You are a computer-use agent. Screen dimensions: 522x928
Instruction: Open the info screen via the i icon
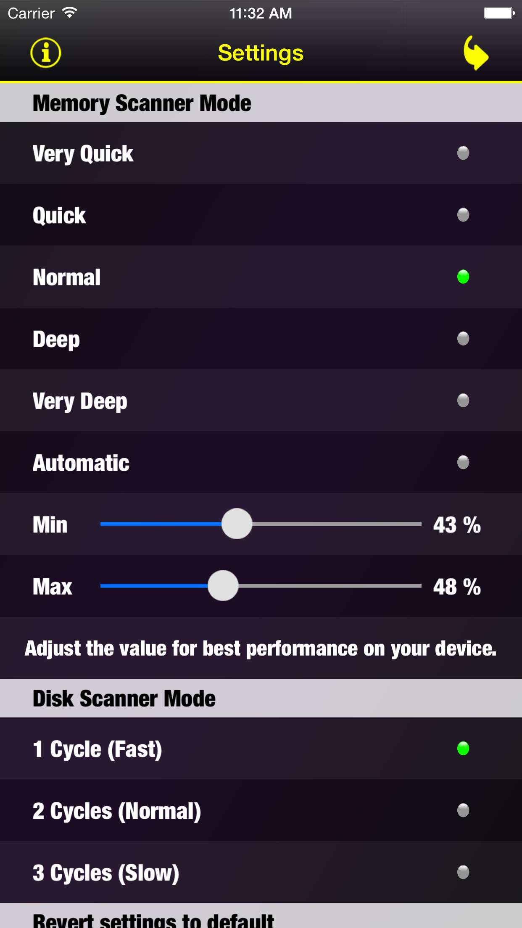(x=45, y=53)
